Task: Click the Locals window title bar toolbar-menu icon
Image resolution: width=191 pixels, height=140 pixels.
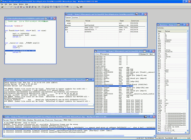Action: point(137,14)
